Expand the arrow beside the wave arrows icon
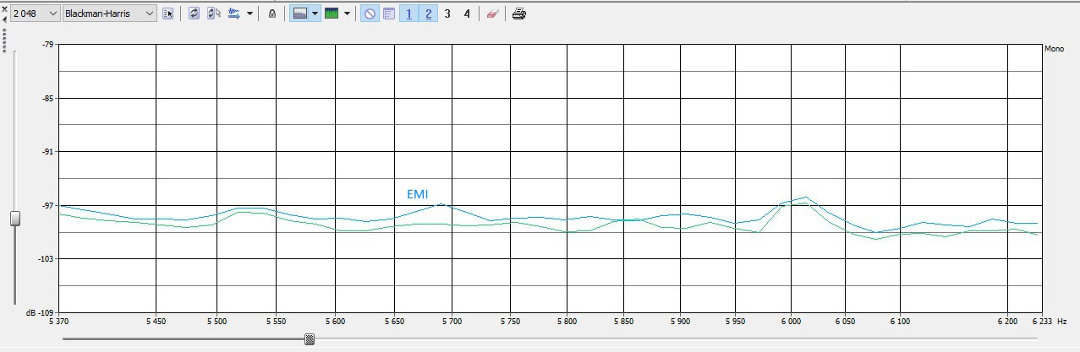This screenshot has height=352, width=1080. coord(249,14)
